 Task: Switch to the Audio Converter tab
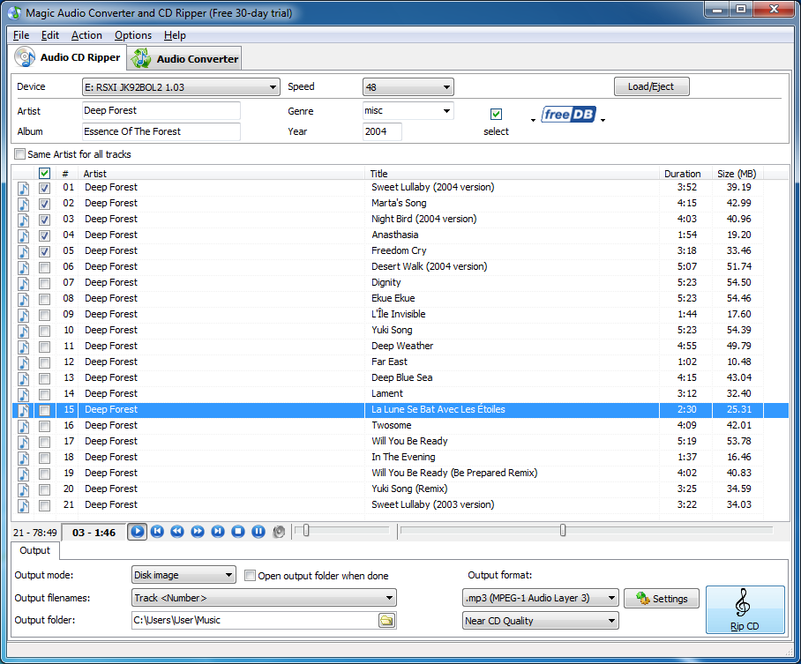point(184,59)
